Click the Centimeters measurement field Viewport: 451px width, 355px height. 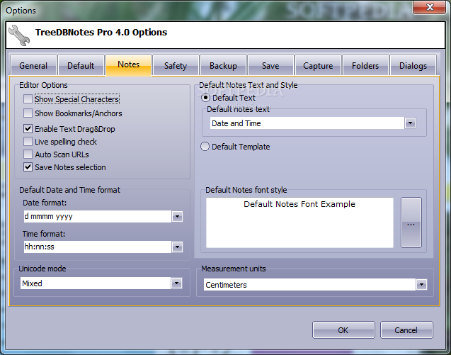tap(309, 285)
